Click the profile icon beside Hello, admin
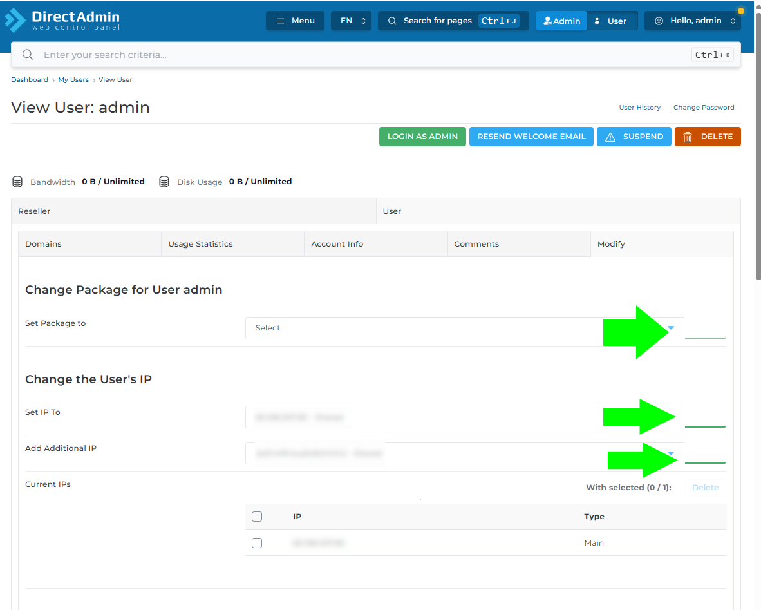 pos(659,21)
